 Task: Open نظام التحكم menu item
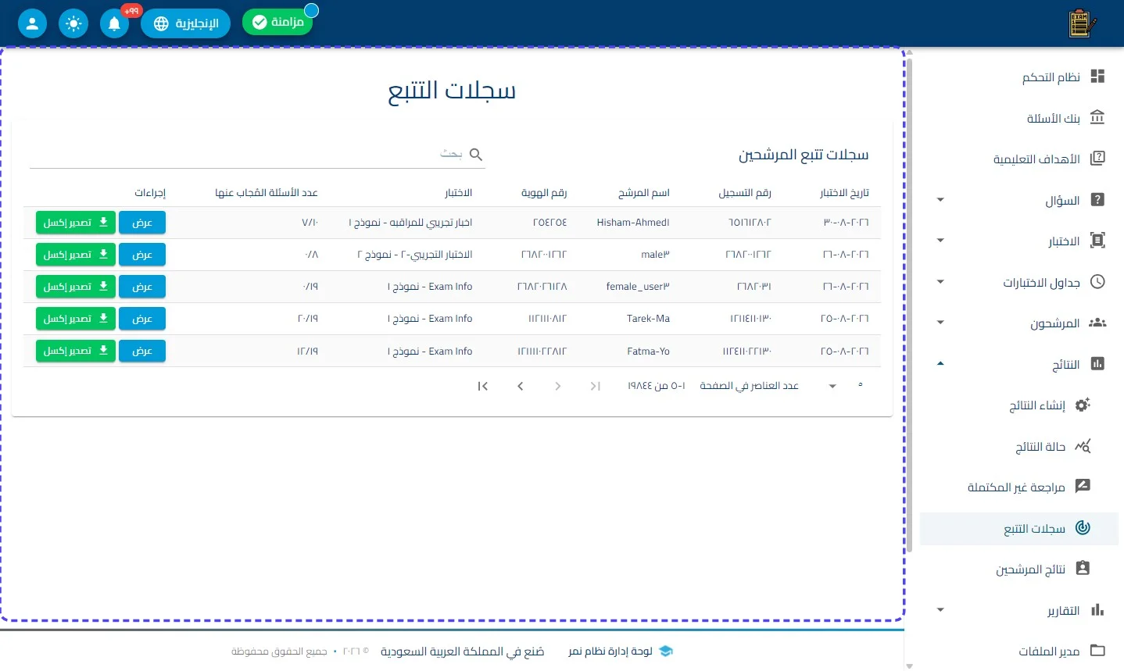(x=1019, y=77)
